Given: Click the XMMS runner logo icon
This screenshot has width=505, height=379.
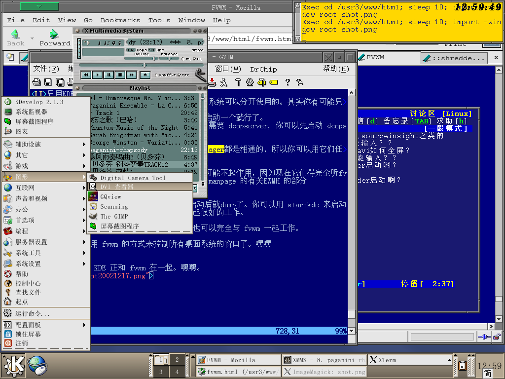Looking at the screenshot, I should 200,75.
